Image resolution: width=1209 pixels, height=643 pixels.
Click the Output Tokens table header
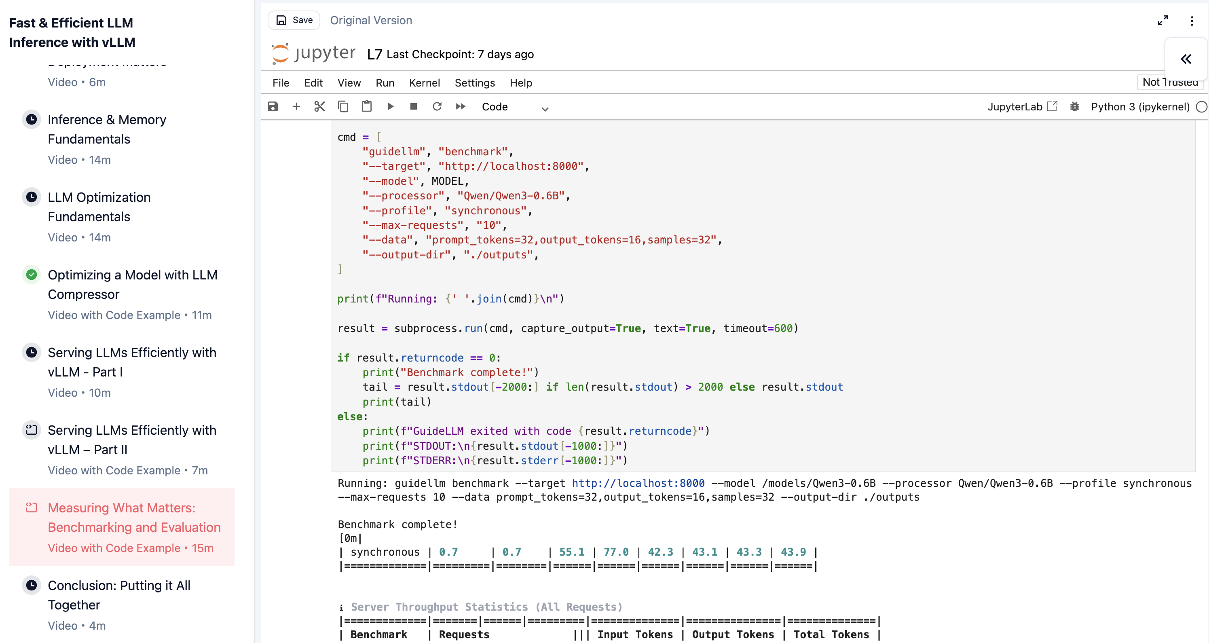(x=733, y=634)
